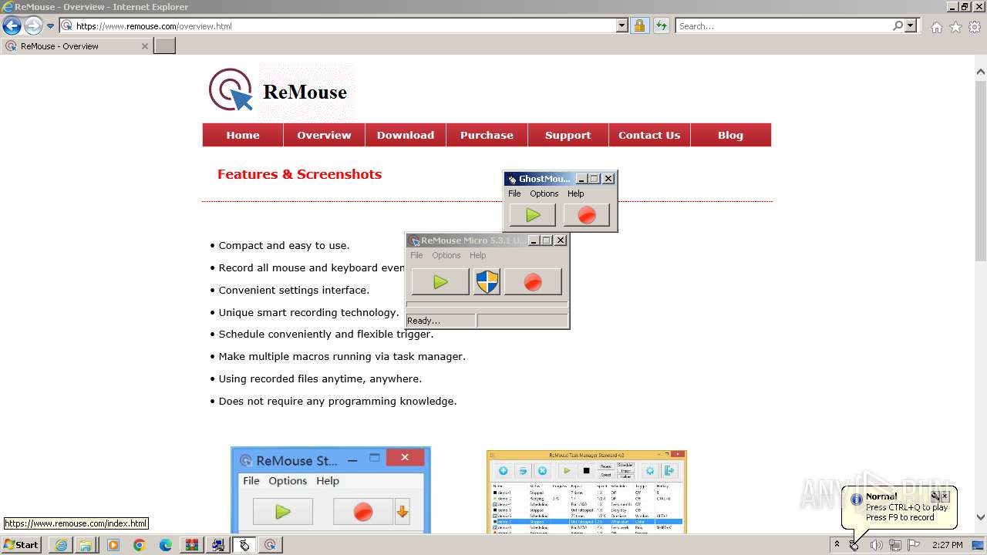Click the Show Desktop button
The width and height of the screenshot is (987, 555).
pos(979,545)
